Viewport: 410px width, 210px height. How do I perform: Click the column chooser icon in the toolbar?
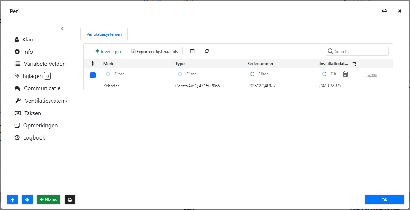pyautogui.click(x=192, y=51)
